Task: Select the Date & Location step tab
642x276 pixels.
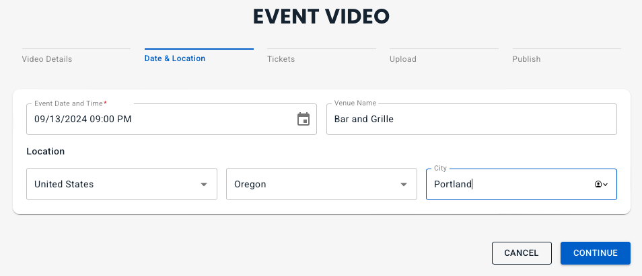Action: 175,58
